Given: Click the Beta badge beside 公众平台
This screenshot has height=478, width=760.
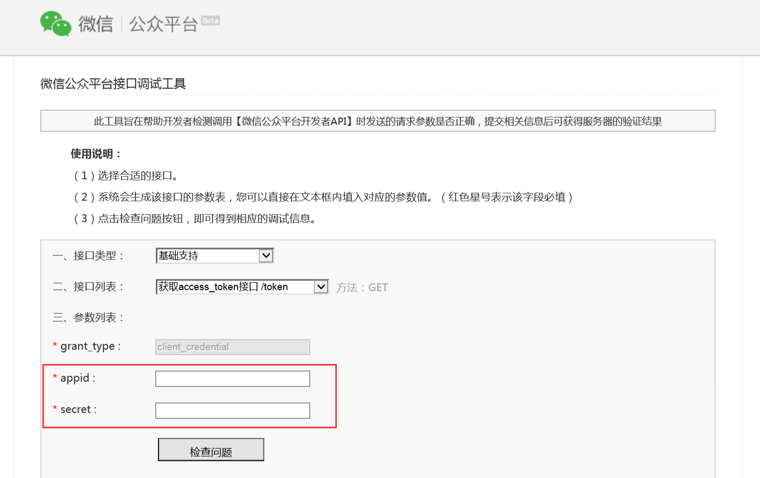Looking at the screenshot, I should click(x=211, y=21).
